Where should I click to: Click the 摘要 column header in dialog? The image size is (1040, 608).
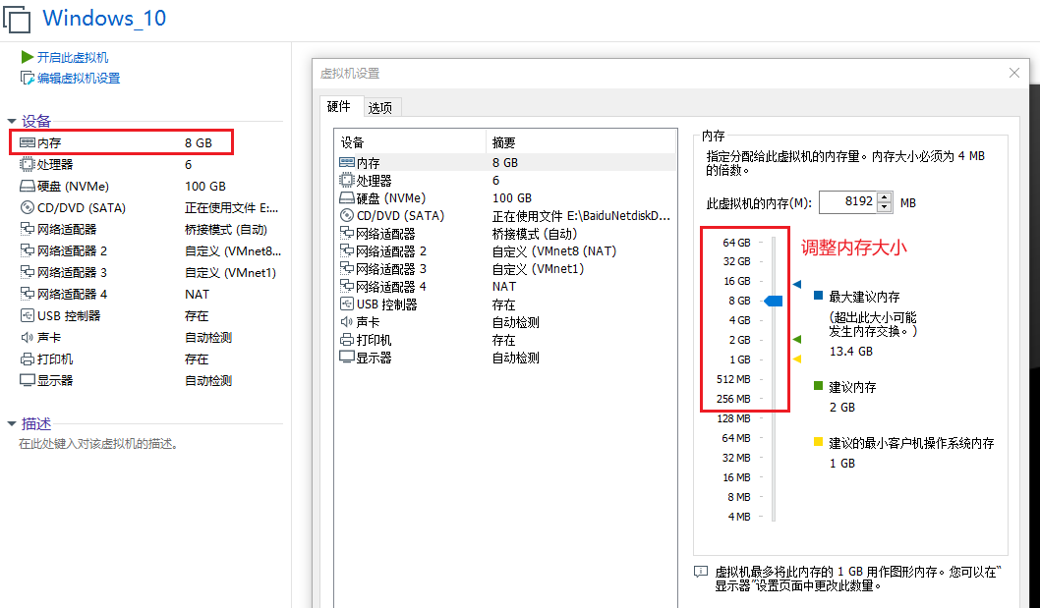[581, 141]
